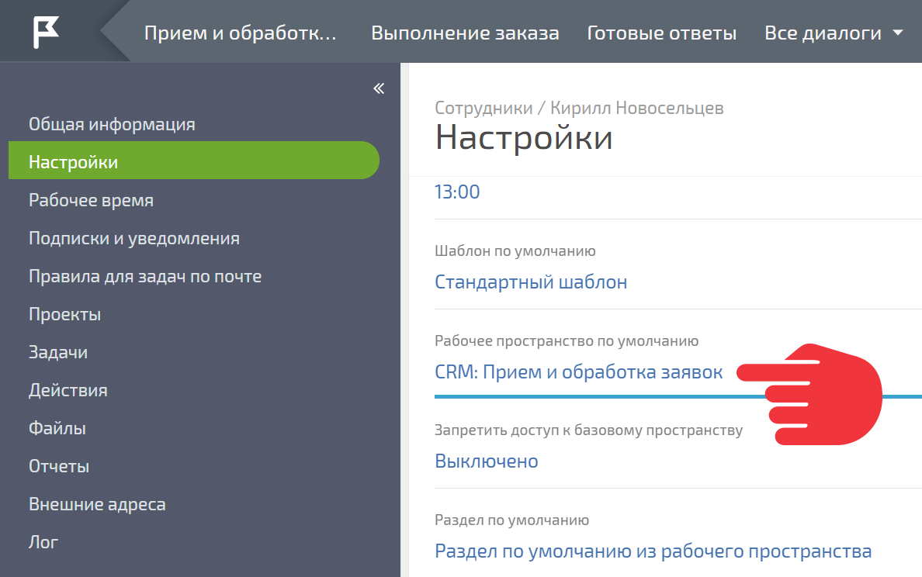Open Действия section

click(x=68, y=390)
